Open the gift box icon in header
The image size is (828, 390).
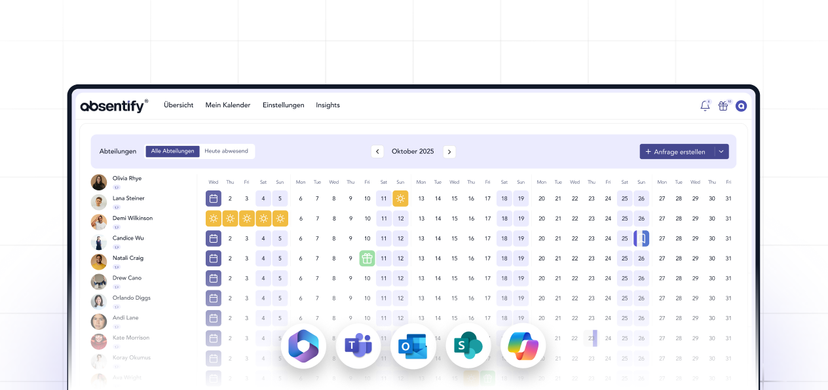[x=723, y=105]
